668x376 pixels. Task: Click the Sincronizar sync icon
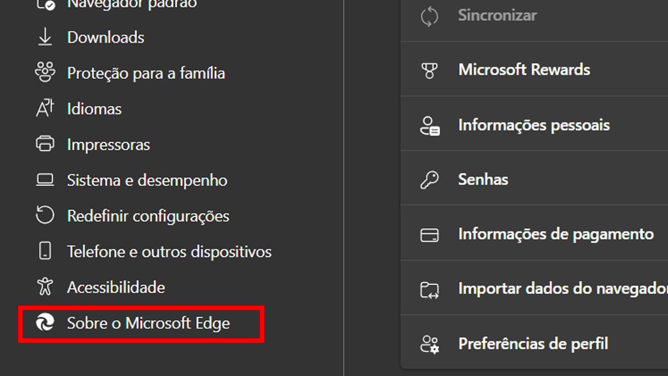tap(430, 16)
